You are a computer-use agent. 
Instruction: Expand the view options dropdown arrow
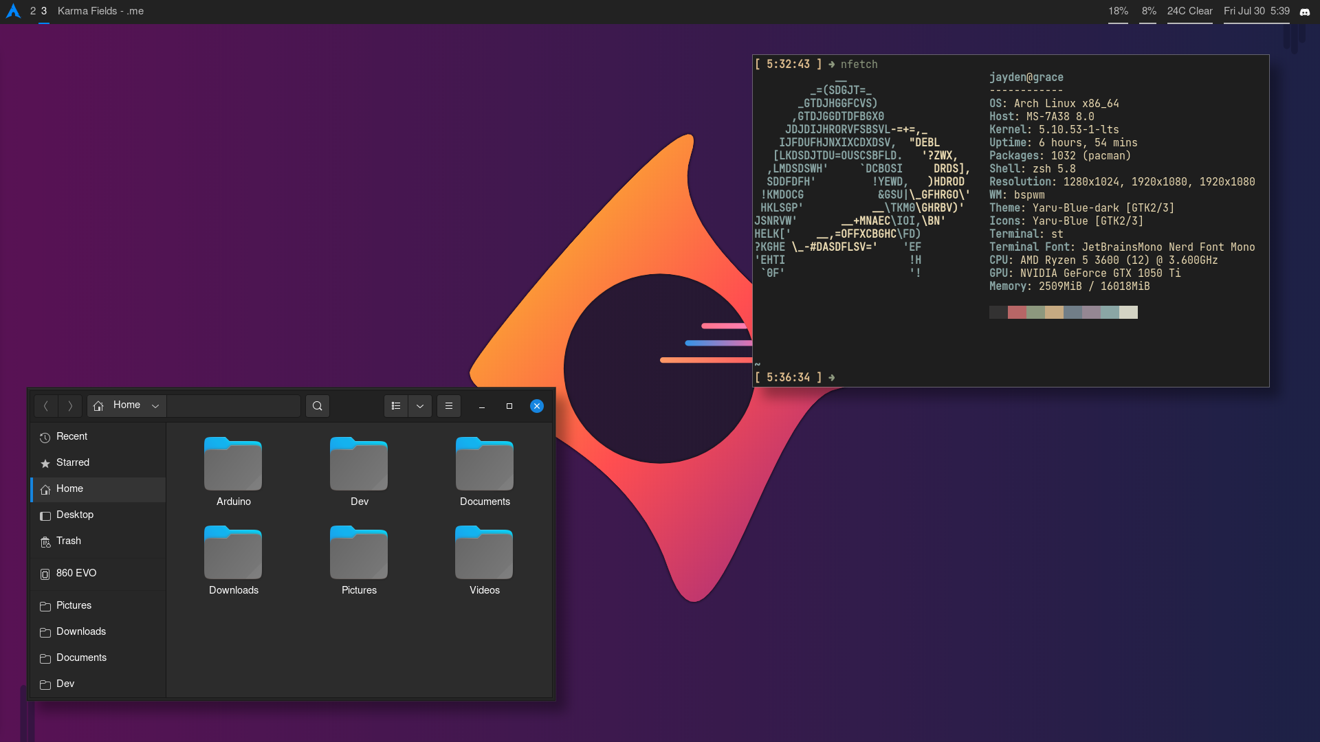[x=420, y=406]
